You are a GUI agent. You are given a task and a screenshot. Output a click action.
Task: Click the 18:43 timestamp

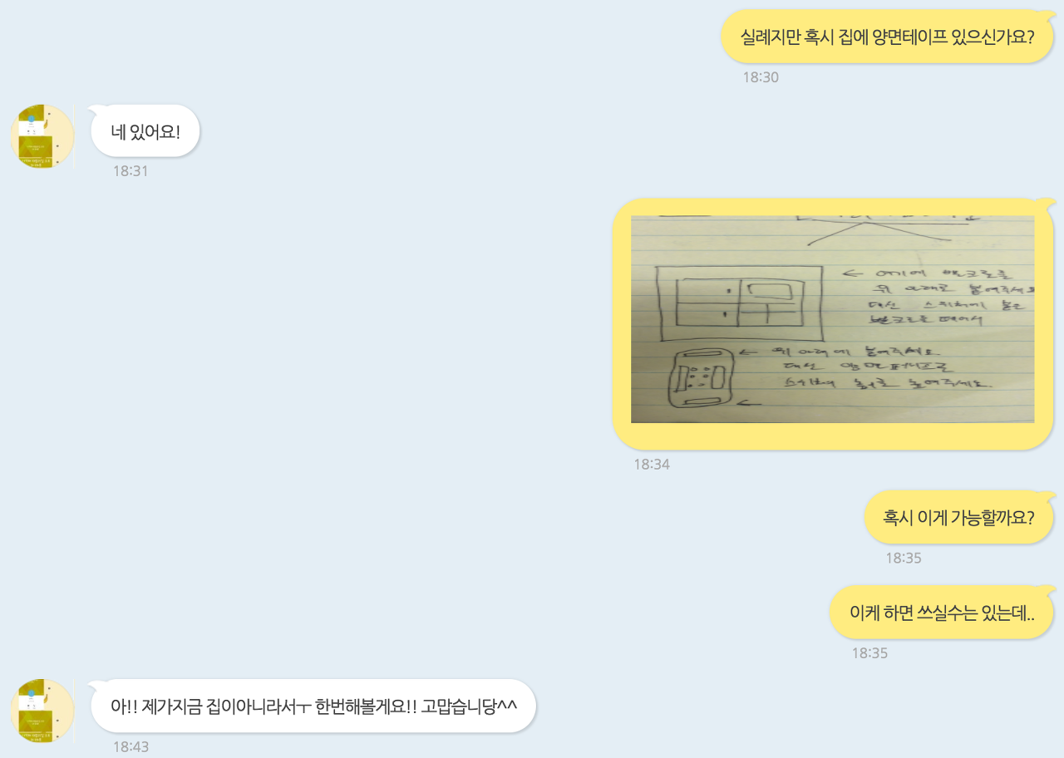click(131, 747)
